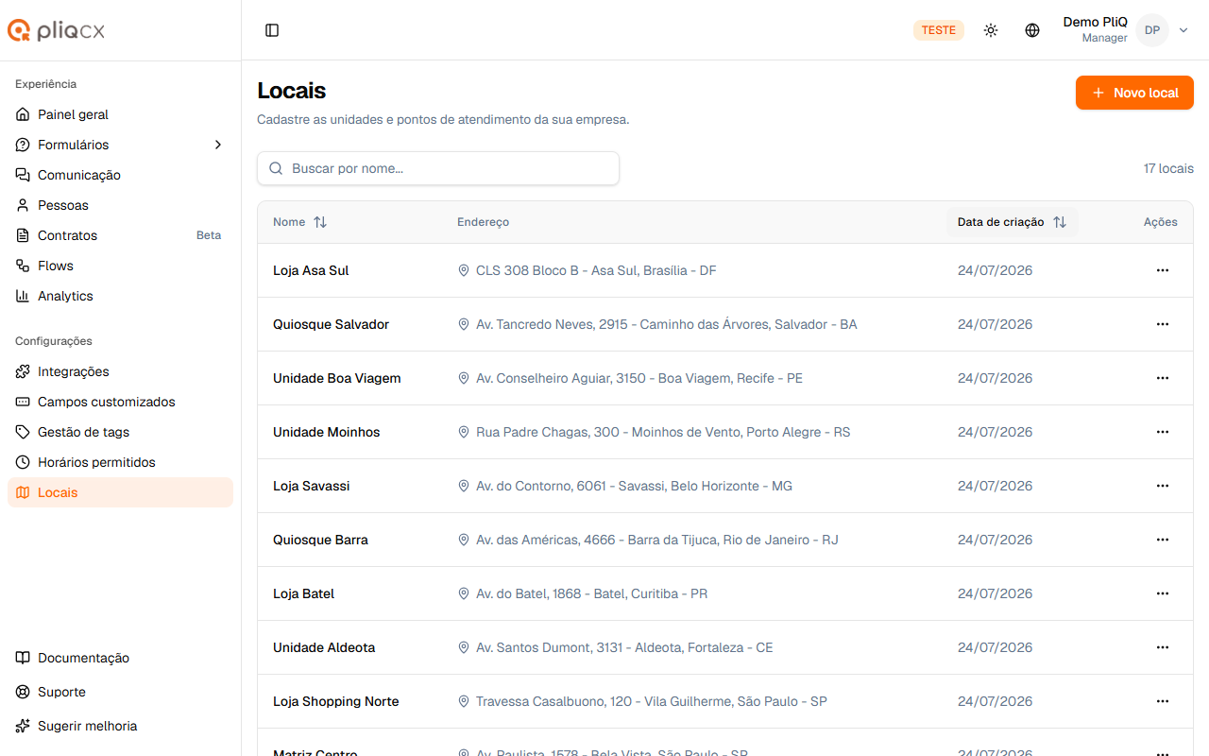The height and width of the screenshot is (756, 1209).
Task: Select the Quiosque Barra location name
Action: [320, 540]
